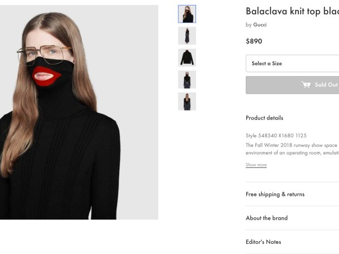Select the first product thumbnail (highlighted)
339x254 pixels.
point(187,14)
